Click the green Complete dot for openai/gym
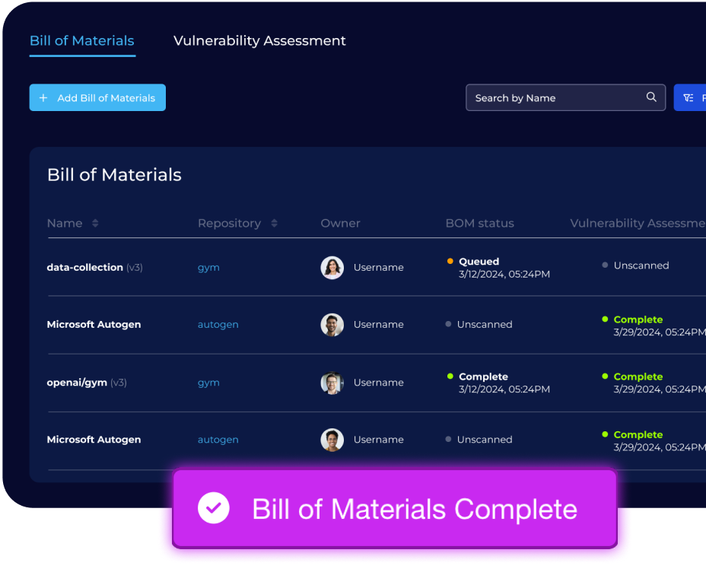 point(450,377)
